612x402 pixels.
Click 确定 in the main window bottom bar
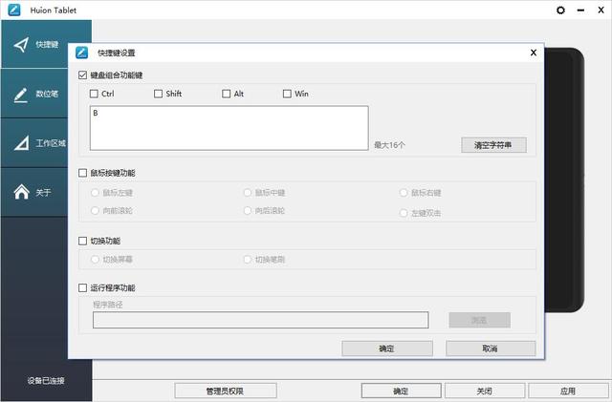click(x=401, y=391)
